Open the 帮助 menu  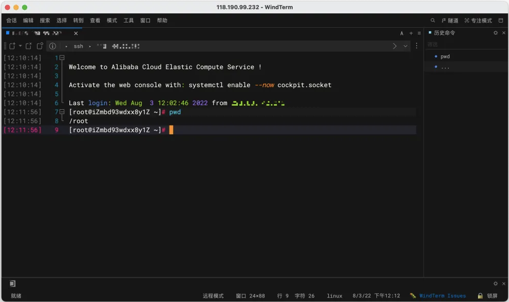pos(162,21)
